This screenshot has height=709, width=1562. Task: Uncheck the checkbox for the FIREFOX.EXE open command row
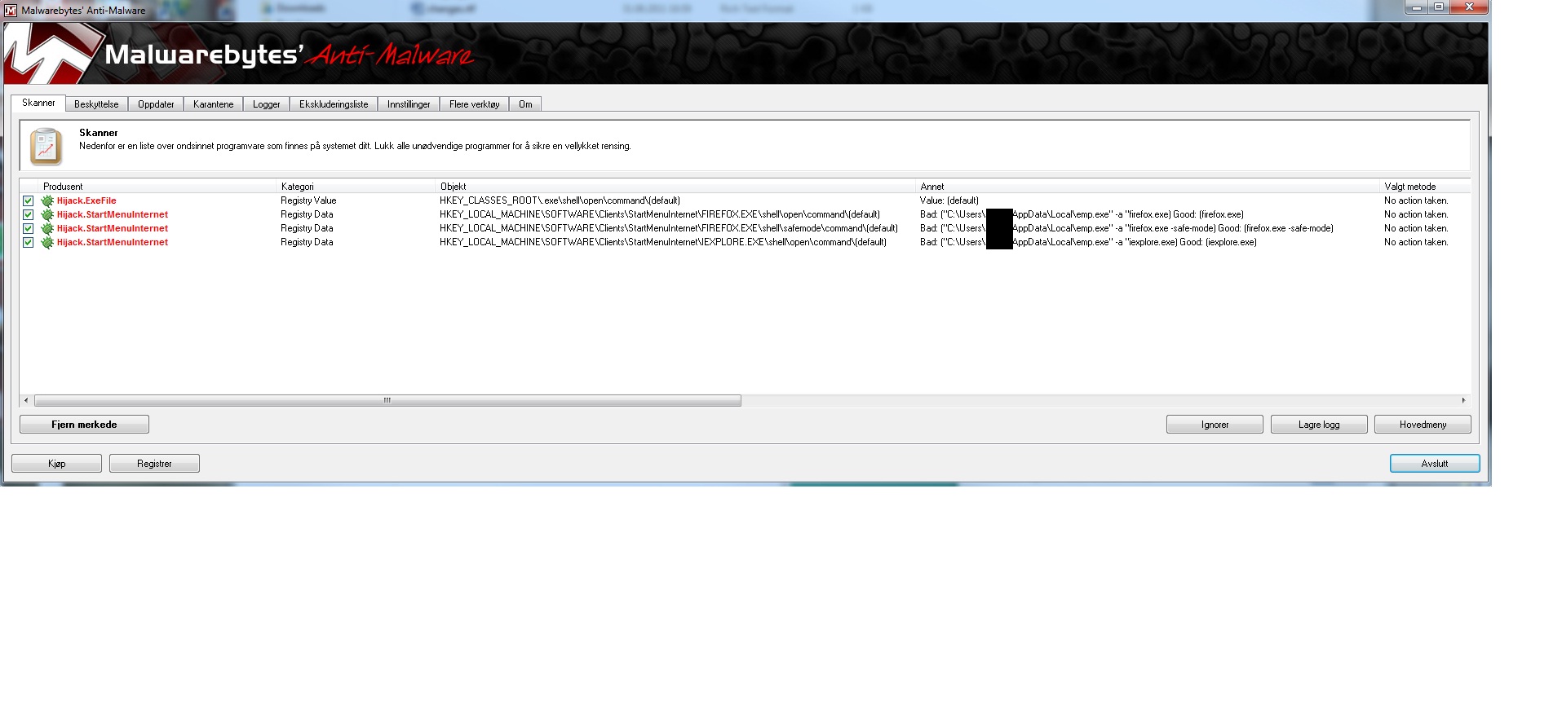(x=29, y=214)
